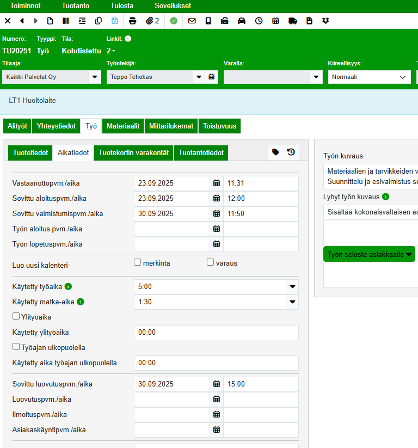Viewport: 418px width, 448px height.
Task: Open history icon next to tag icon
Action: (x=291, y=152)
